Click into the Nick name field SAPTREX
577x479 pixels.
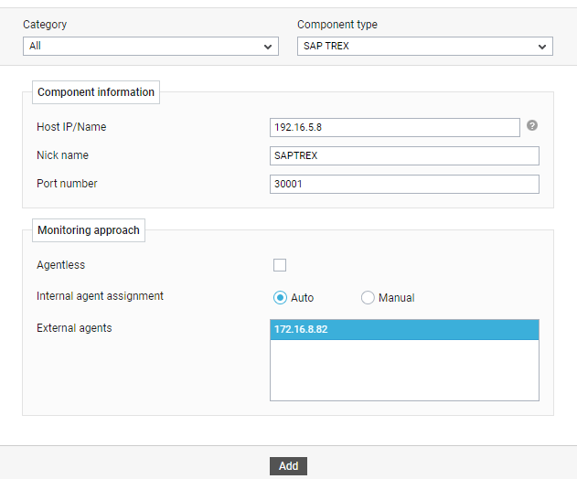tap(404, 155)
